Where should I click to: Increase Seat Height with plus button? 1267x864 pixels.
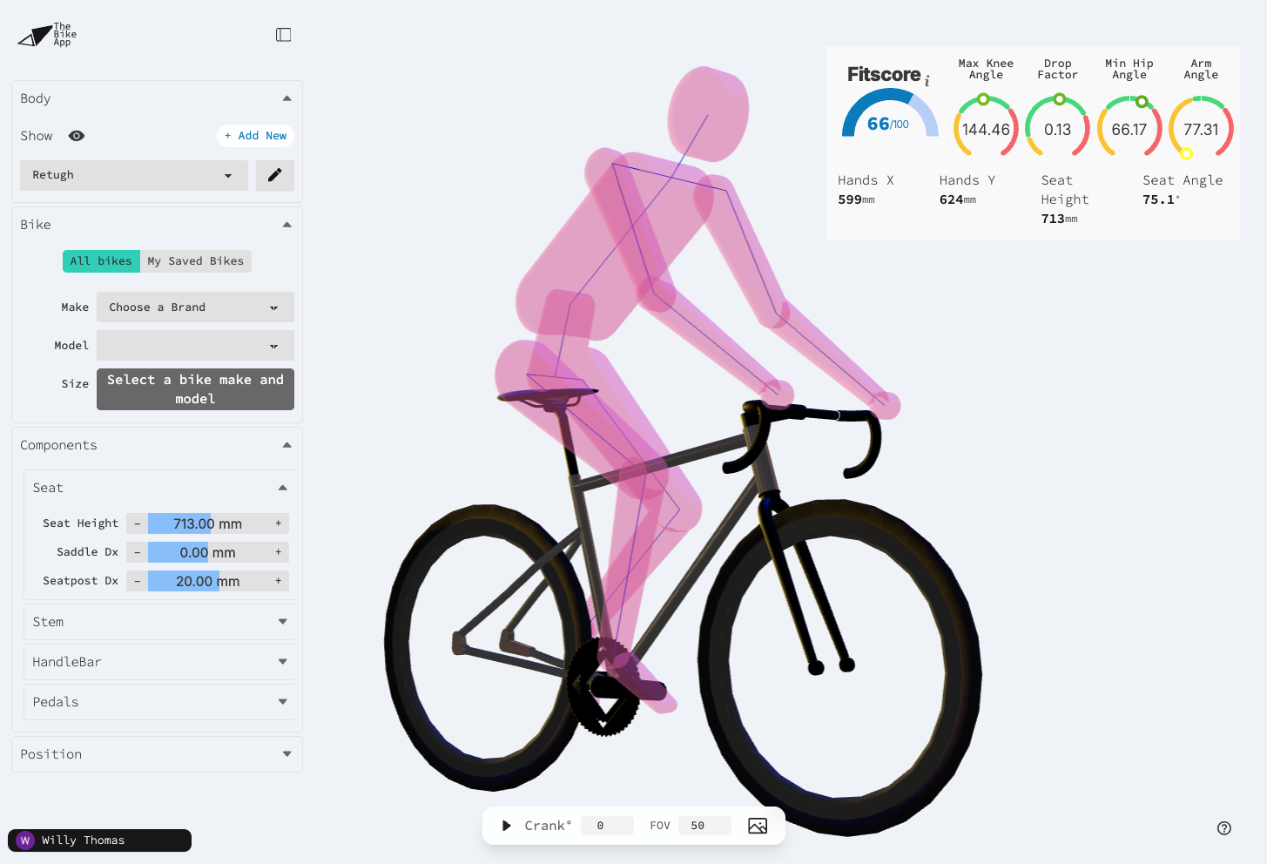tap(279, 523)
